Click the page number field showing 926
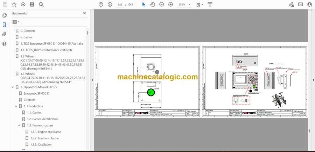 pos(120,5)
